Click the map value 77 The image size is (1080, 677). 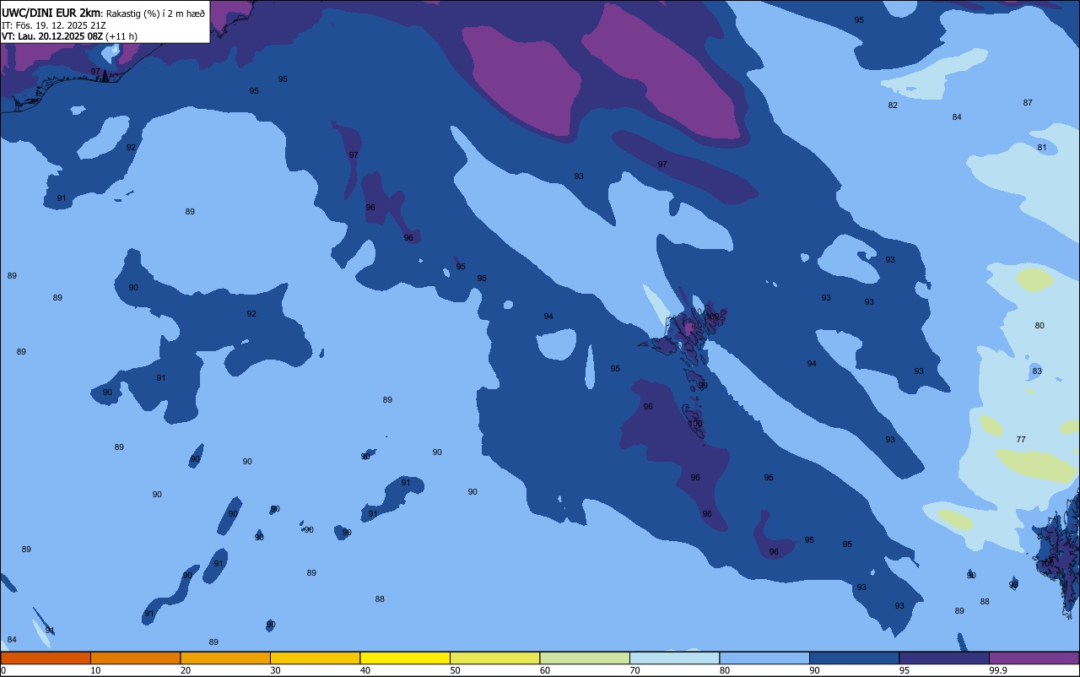[x=1021, y=440]
